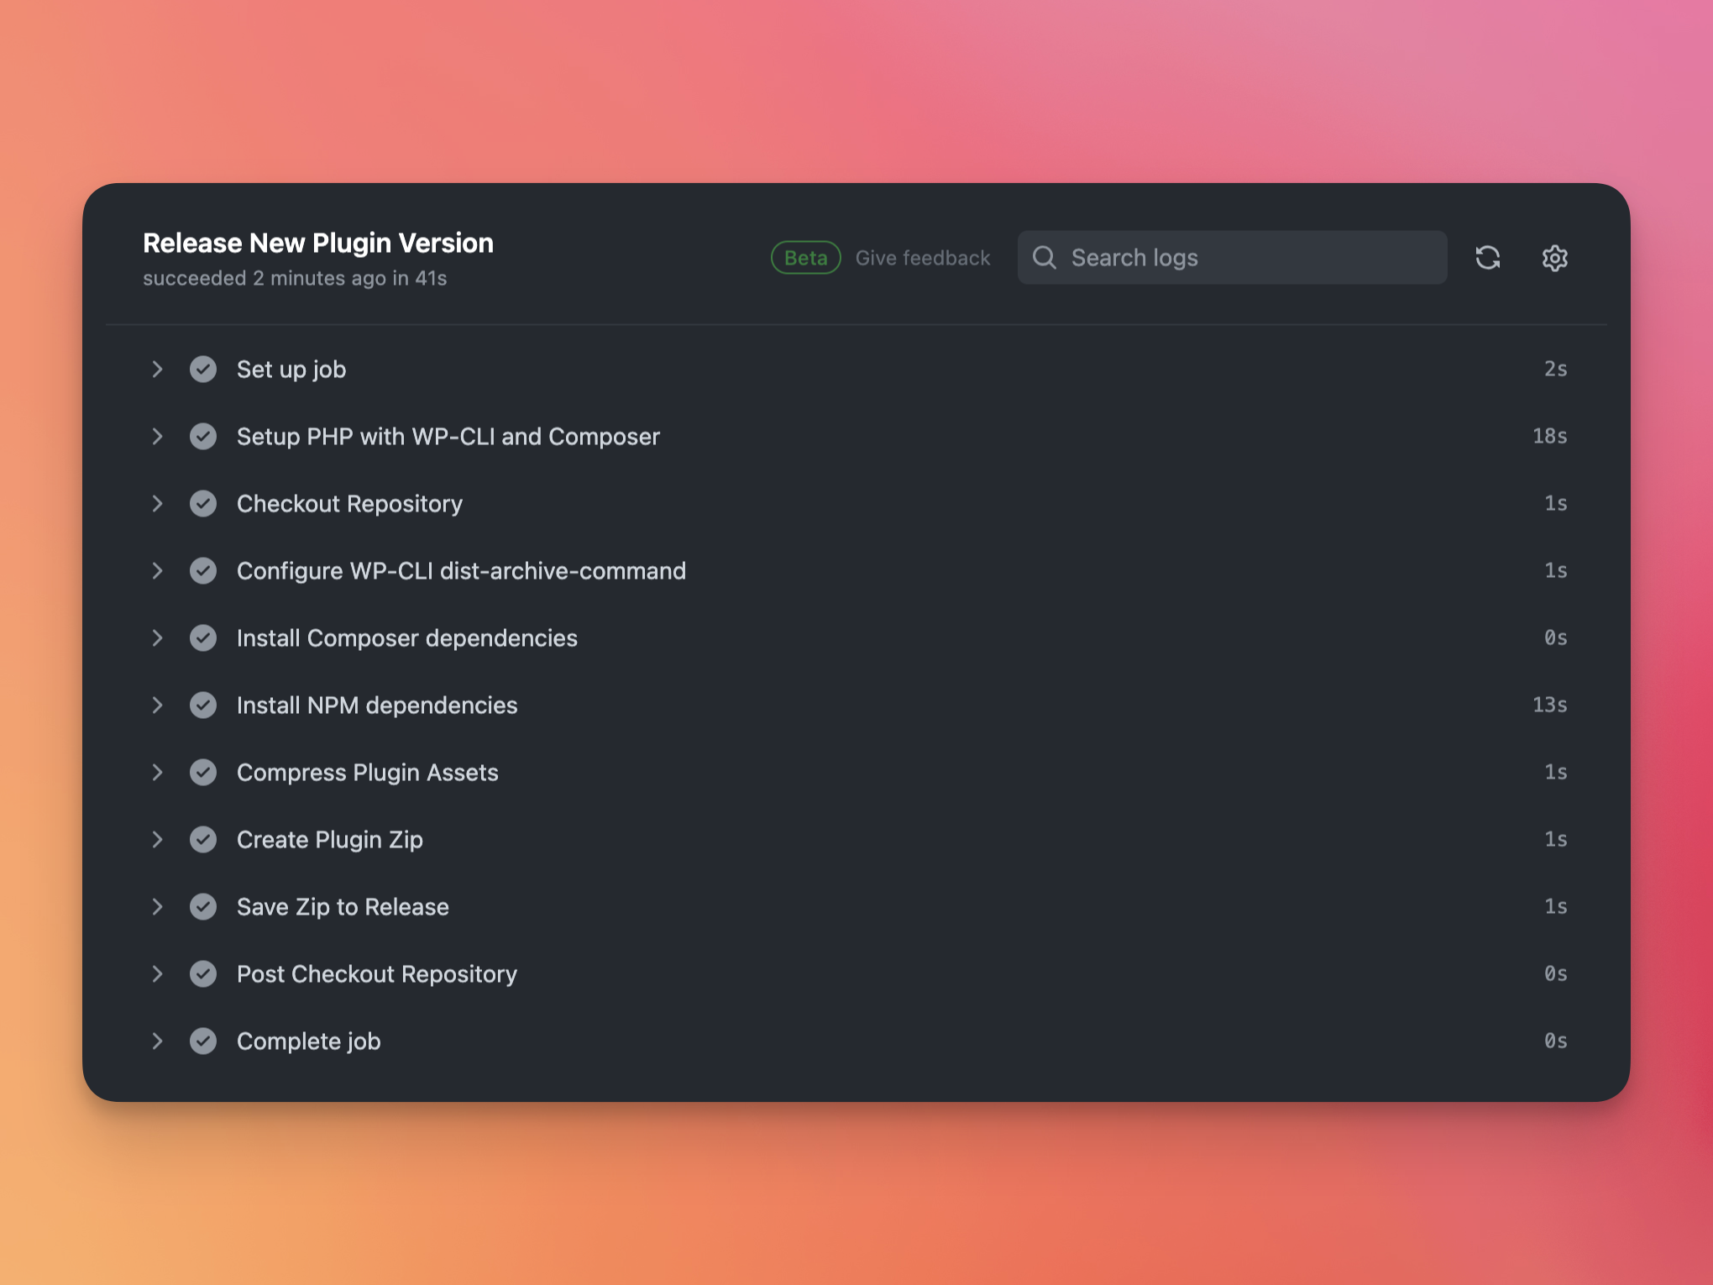Click the success checkmark for Set up job
This screenshot has height=1285, width=1713.
click(203, 370)
